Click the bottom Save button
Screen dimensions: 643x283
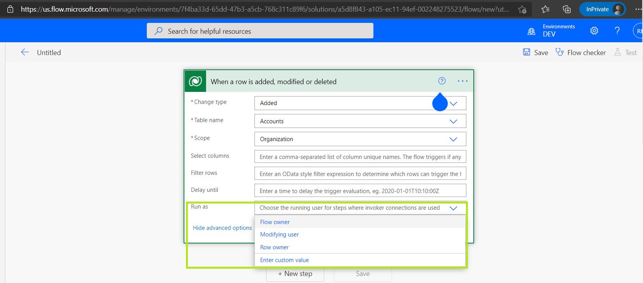(363, 274)
